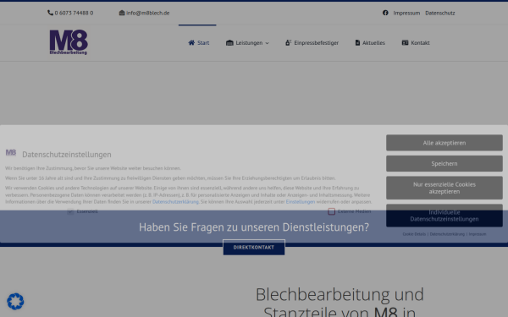Open the Einpressbefestiger menu item

(312, 43)
